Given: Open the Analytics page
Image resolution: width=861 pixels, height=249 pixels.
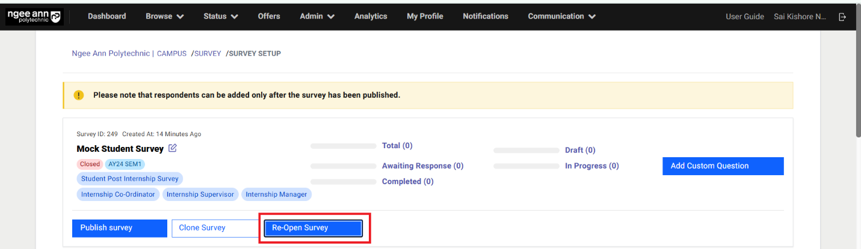Looking at the screenshot, I should (x=371, y=16).
